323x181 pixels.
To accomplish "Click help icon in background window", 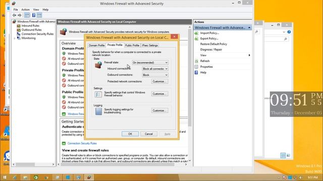I will [x=289, y=32].
